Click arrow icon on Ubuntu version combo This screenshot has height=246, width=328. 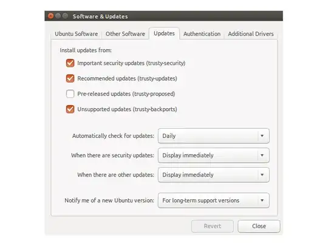[262, 200]
